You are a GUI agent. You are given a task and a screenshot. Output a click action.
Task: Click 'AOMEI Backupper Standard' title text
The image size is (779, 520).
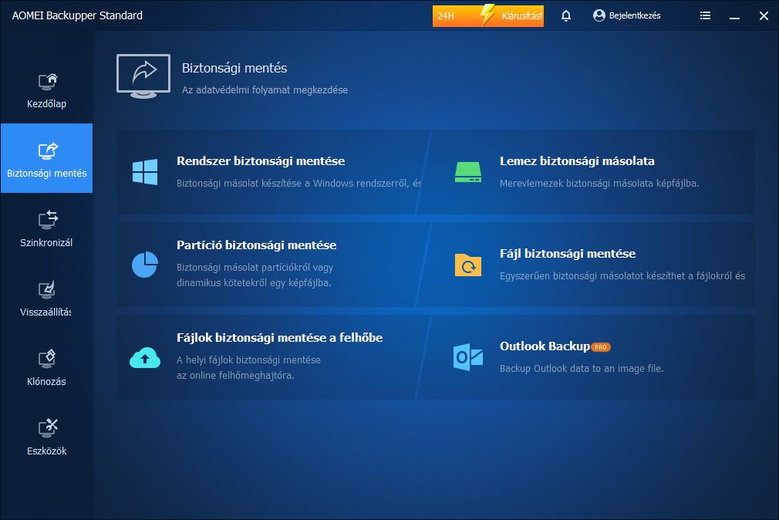(x=77, y=15)
